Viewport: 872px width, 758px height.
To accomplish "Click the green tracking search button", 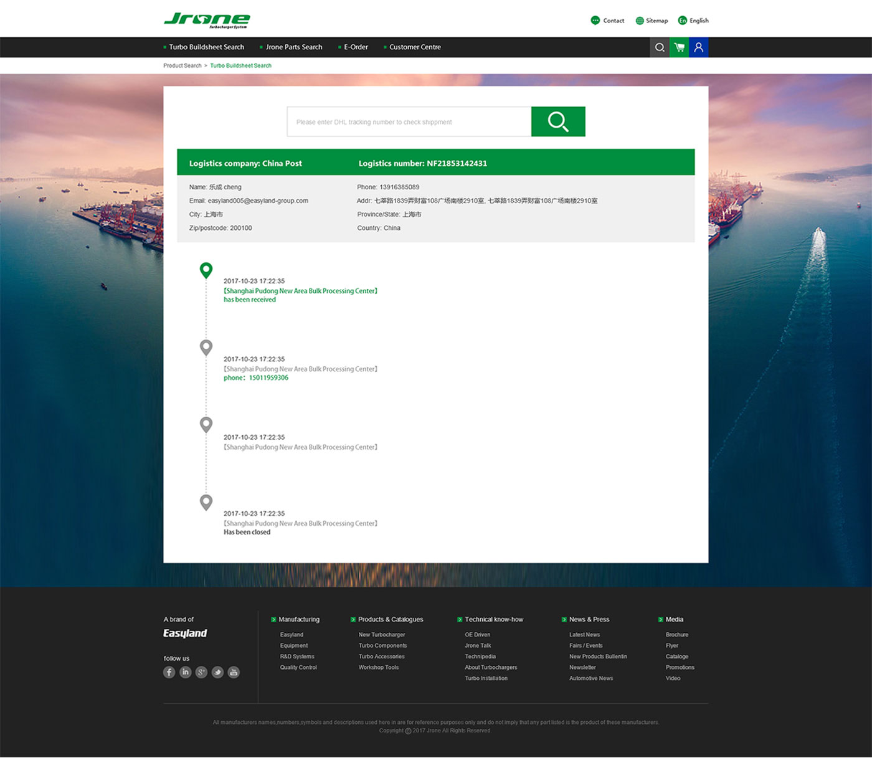I will 557,121.
